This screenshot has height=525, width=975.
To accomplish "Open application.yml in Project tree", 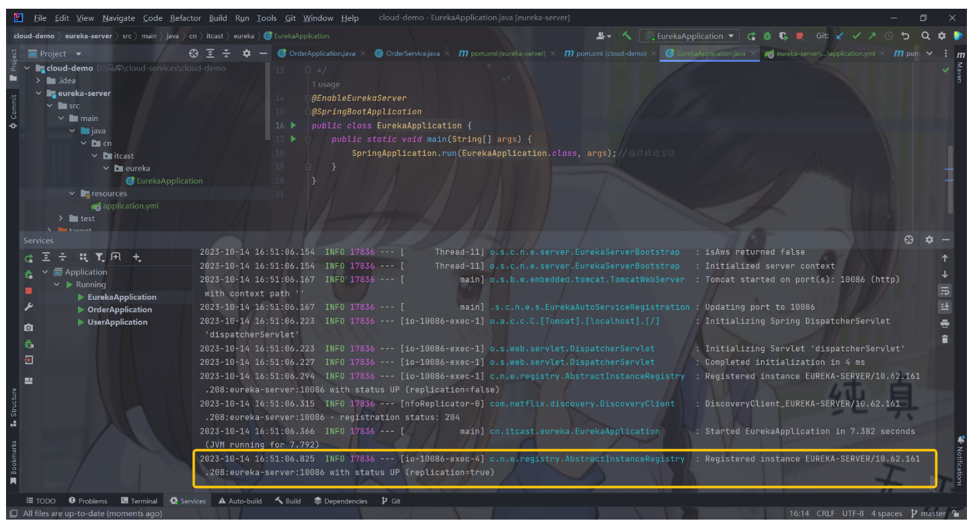I will coord(130,206).
